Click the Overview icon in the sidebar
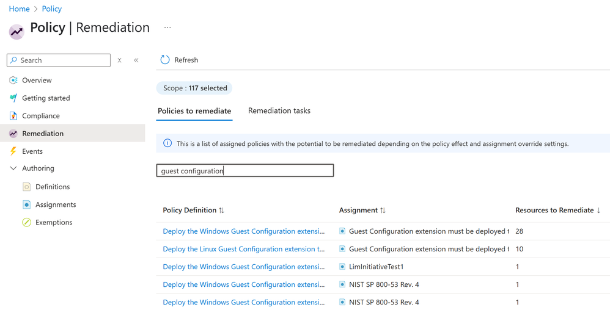The image size is (610, 310). pyautogui.click(x=13, y=81)
